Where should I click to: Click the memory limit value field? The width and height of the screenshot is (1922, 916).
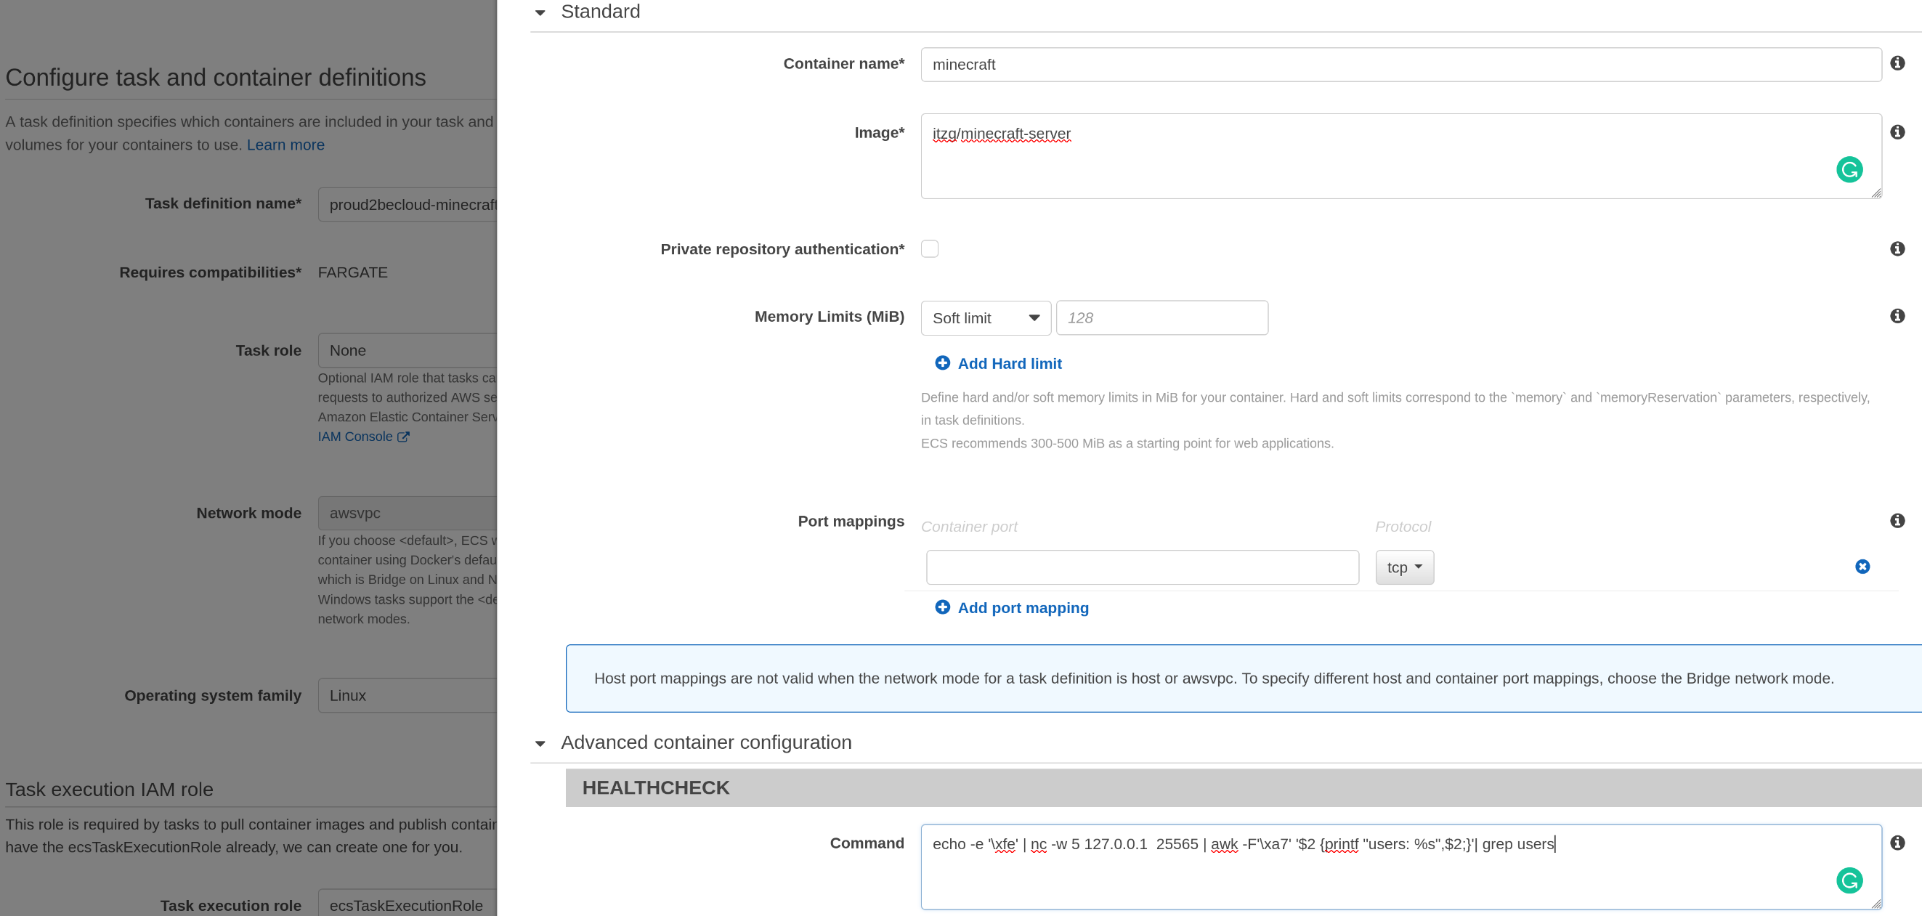point(1161,317)
